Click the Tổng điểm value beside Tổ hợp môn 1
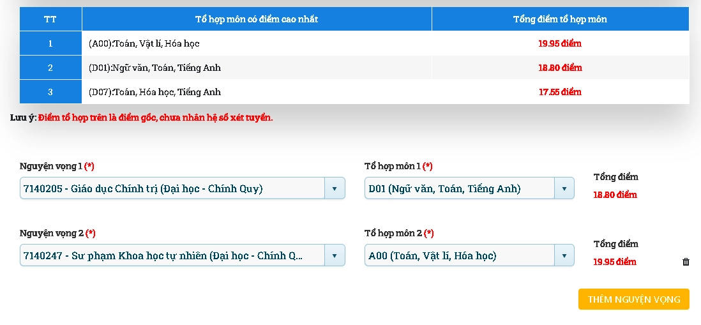Screen dimensions: 701x325 click(x=615, y=195)
